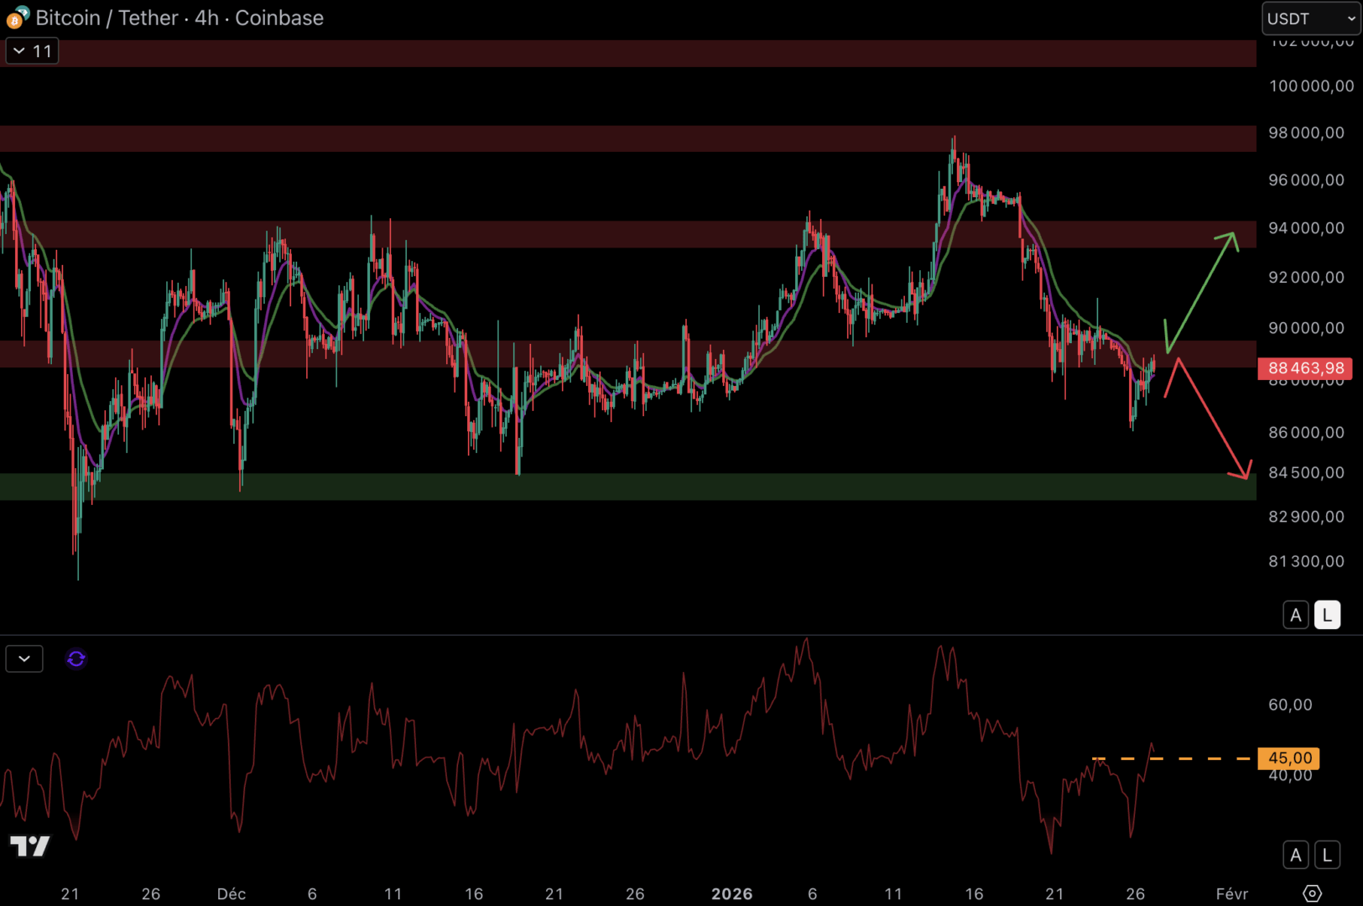This screenshot has width=1363, height=906.
Task: Click the 2026 label on time axis
Action: coord(731,893)
